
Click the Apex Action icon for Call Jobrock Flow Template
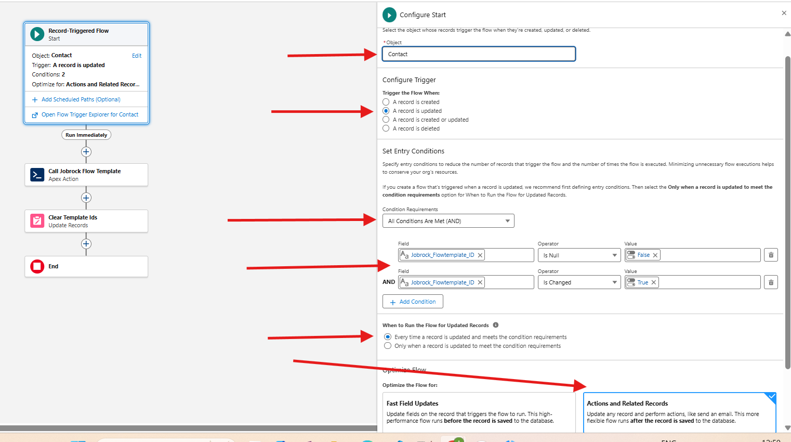pyautogui.click(x=37, y=175)
